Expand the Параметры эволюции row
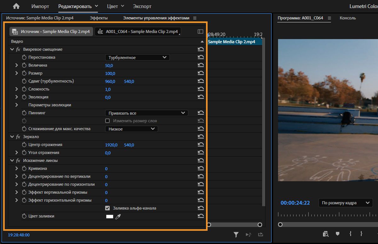 tap(17, 105)
